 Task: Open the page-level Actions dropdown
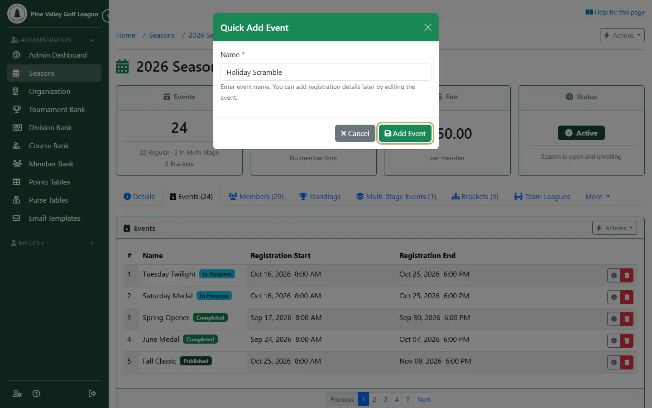coord(622,35)
